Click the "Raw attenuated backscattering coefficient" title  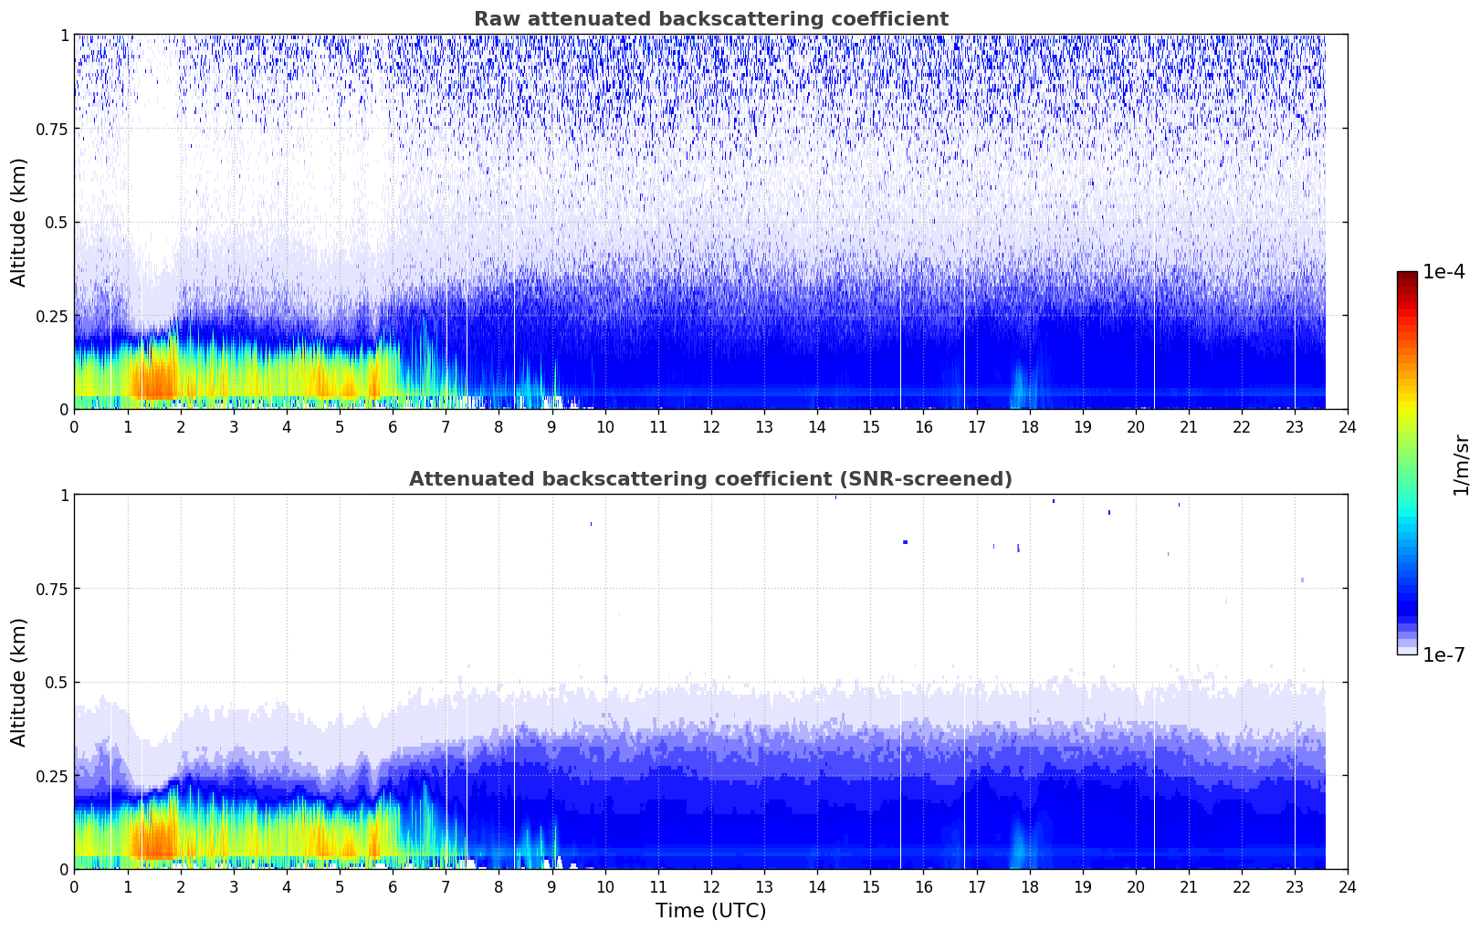click(710, 19)
